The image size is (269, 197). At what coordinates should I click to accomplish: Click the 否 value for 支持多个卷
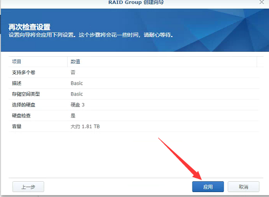click(73, 73)
